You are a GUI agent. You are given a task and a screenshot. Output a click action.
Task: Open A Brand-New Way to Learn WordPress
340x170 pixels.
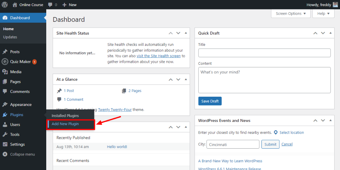click(x=230, y=161)
